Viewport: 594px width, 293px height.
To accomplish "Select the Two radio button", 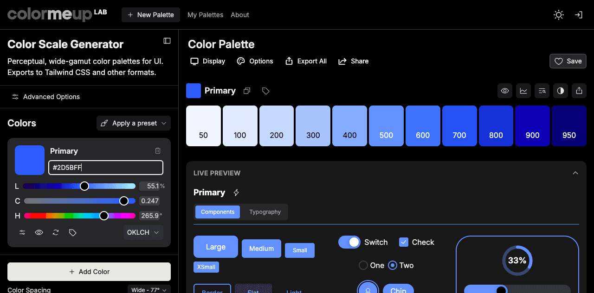I will 393,265.
